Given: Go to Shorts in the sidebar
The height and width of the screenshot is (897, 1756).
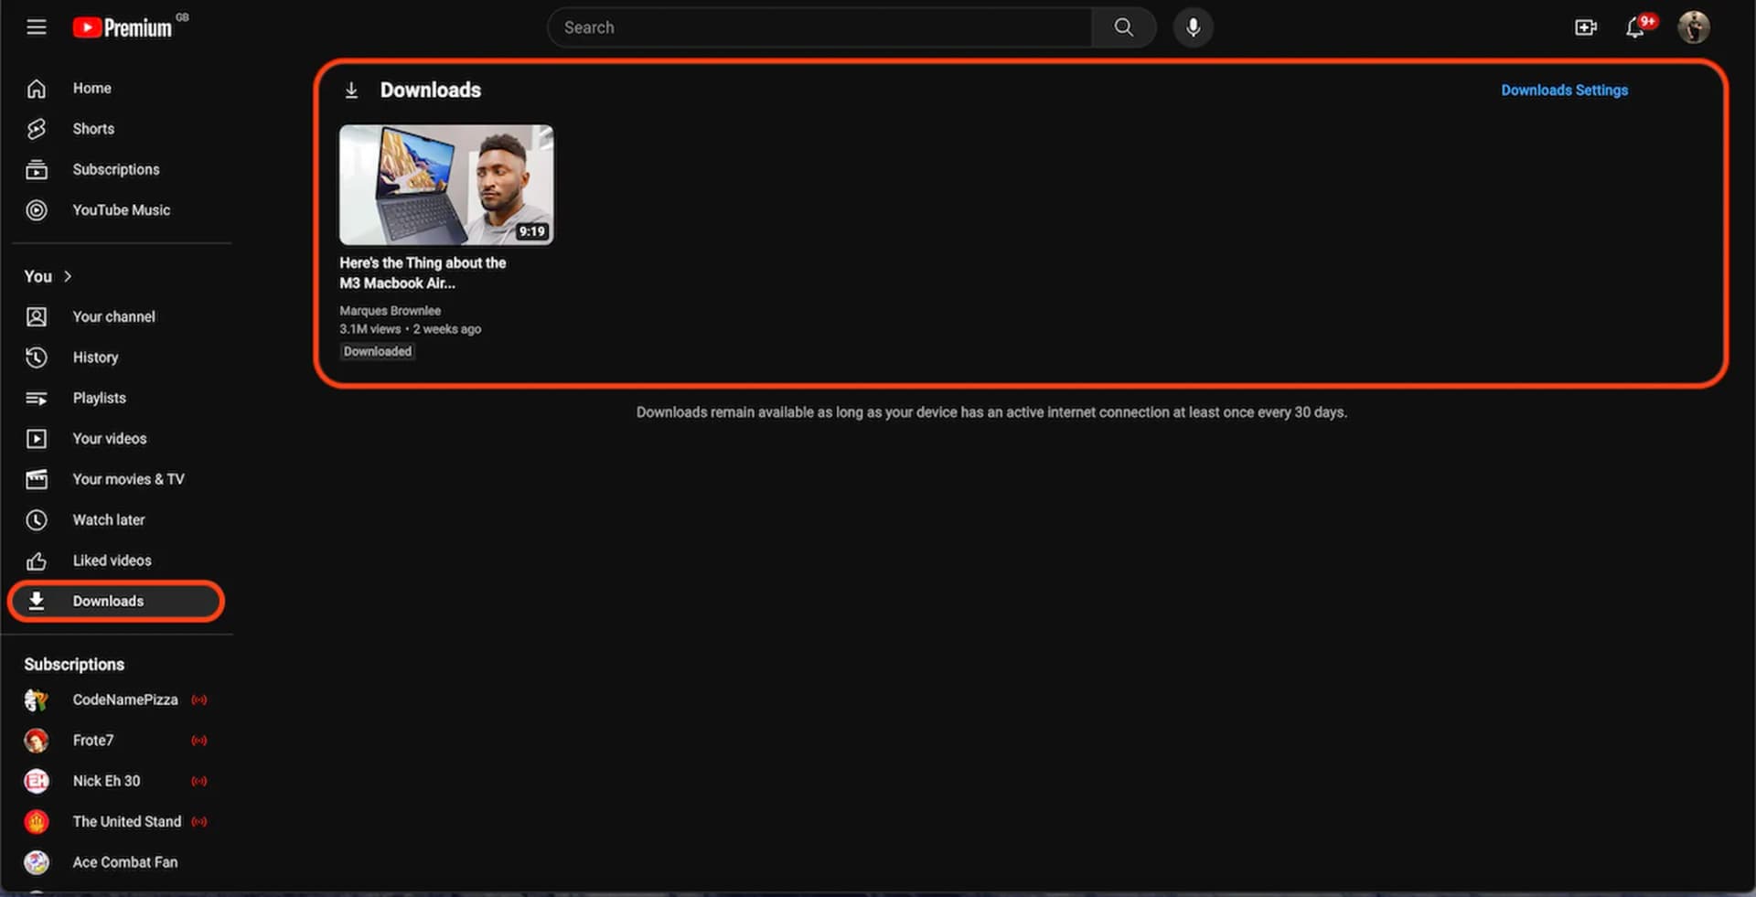Looking at the screenshot, I should [x=93, y=129].
